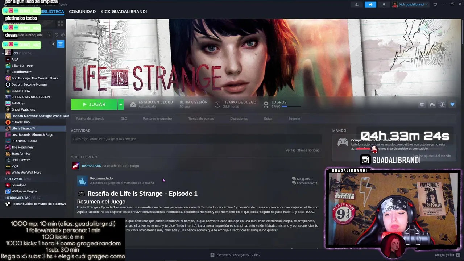
Task: Click the LOGROS achievements icon
Action: [x=266, y=104]
